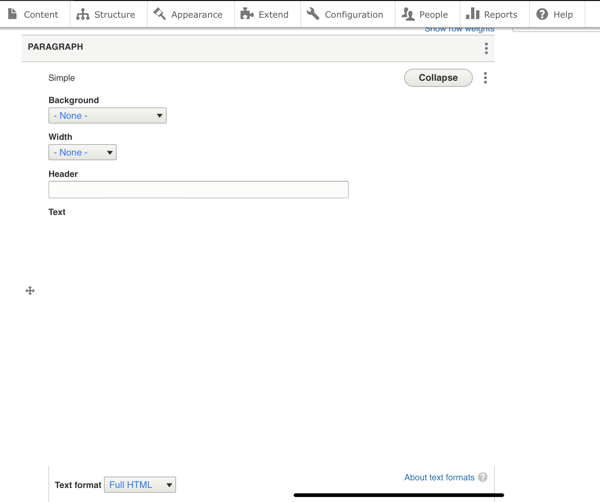
Task: Open the PARAGRAPH row actions kebab menu
Action: [486, 48]
